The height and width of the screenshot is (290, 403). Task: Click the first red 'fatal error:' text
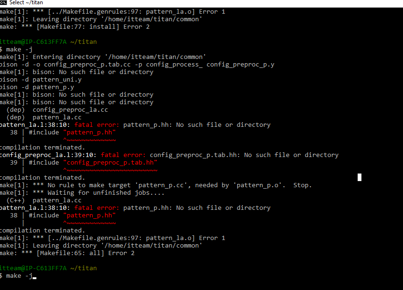97,125
